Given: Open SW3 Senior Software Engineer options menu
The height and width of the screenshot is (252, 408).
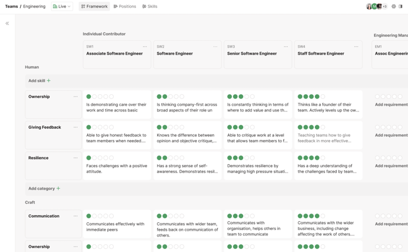Looking at the screenshot, I should 286,46.
